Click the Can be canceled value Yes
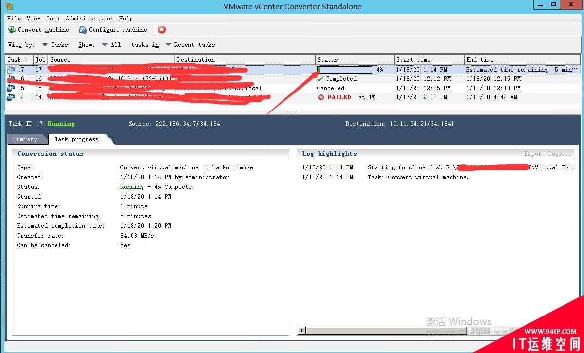 125,245
